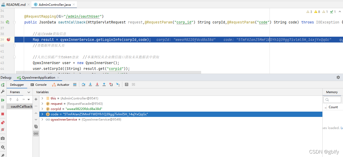View all breakpoints
Viewport: 343px width, 157px height.
coord(3,123)
